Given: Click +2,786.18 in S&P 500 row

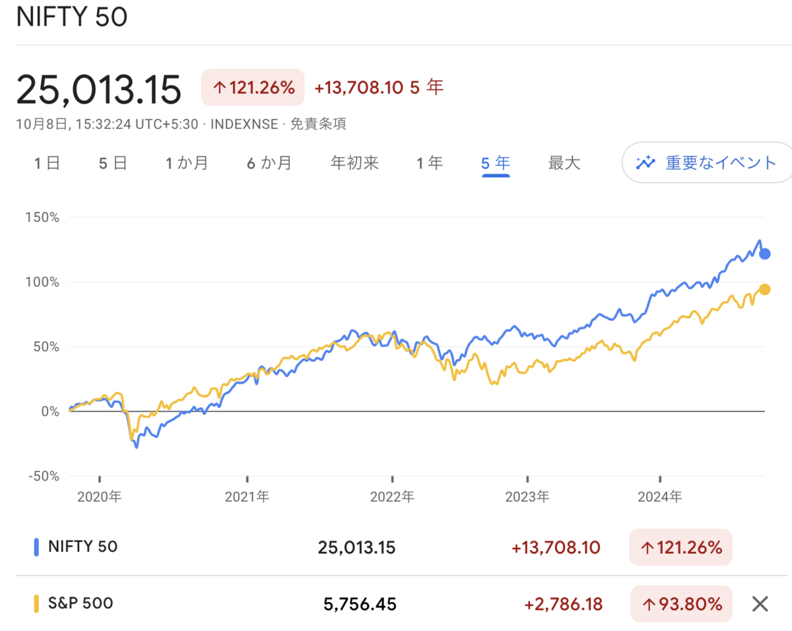Looking at the screenshot, I should click(x=563, y=604).
